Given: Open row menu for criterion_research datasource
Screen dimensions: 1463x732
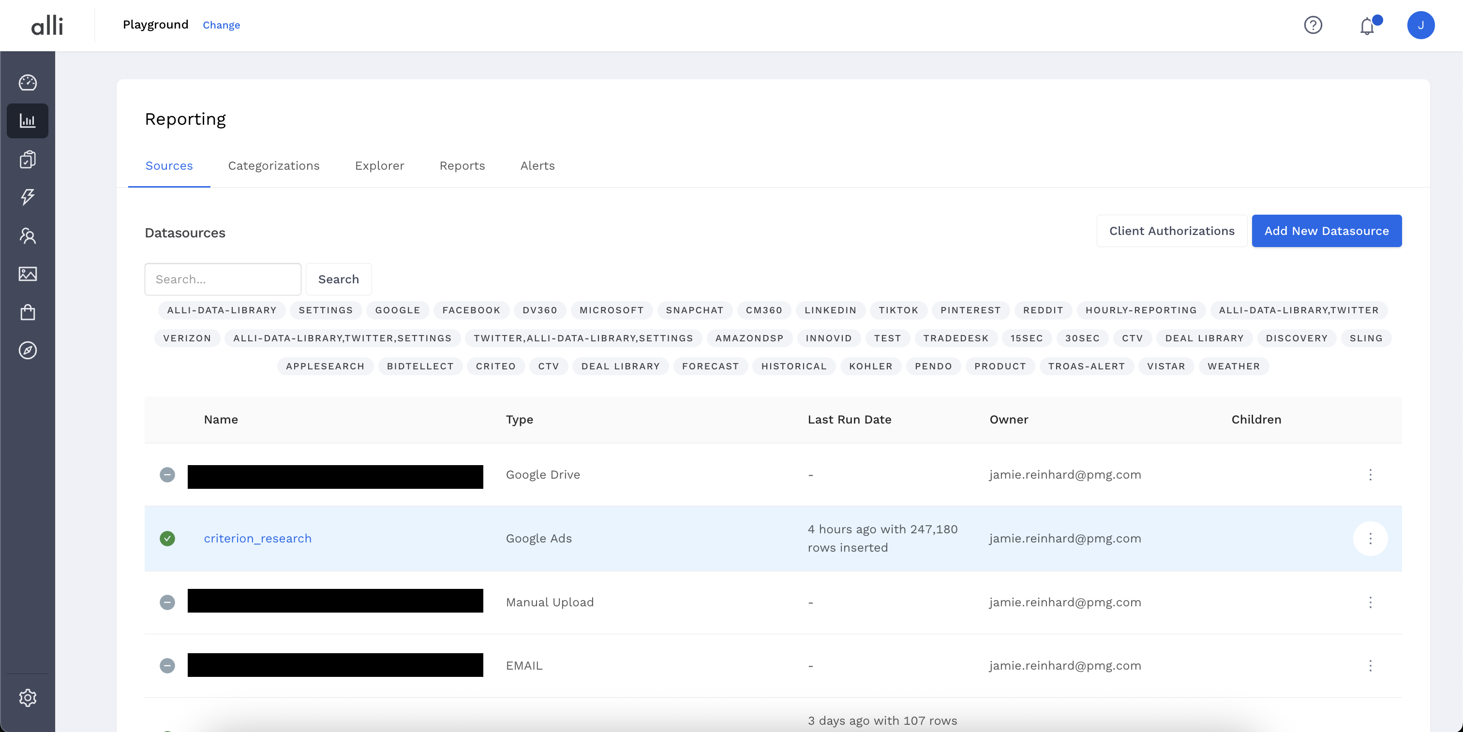Looking at the screenshot, I should coord(1370,539).
